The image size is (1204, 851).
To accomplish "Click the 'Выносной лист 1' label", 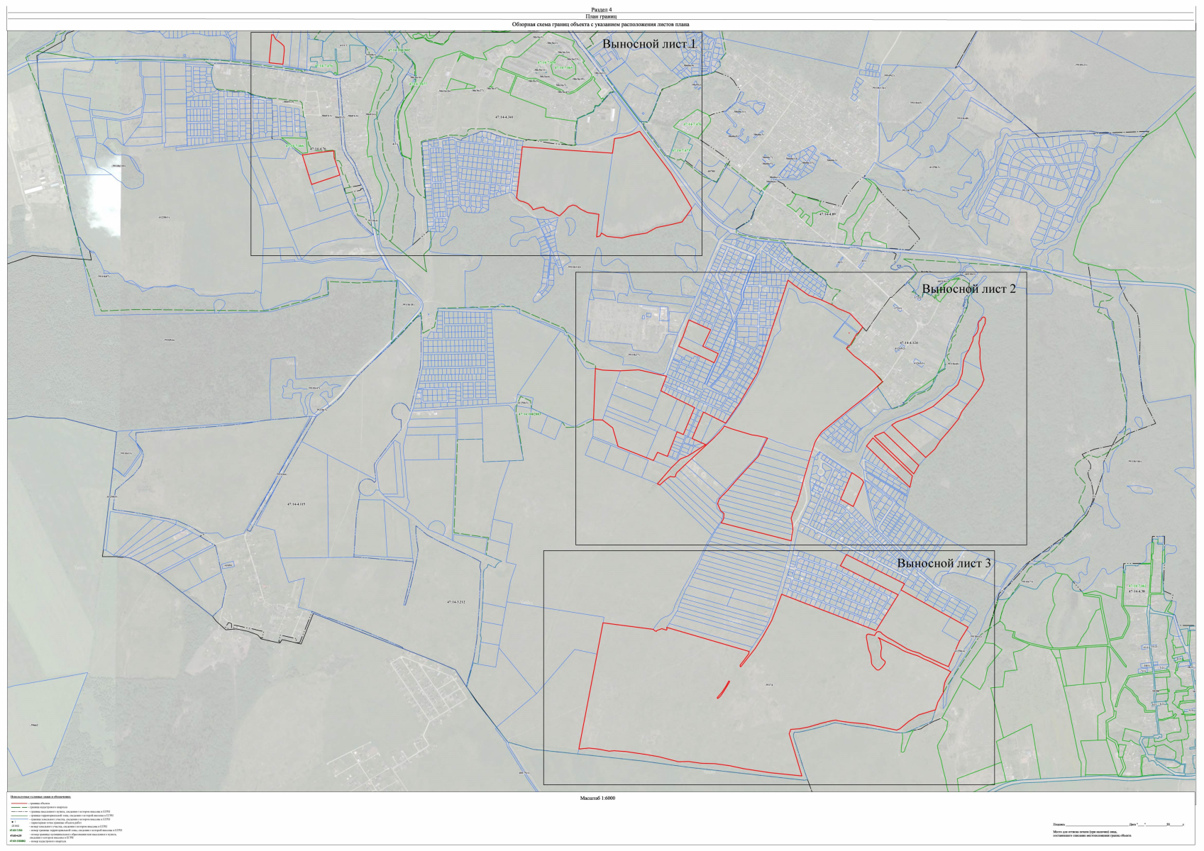I will tap(649, 44).
